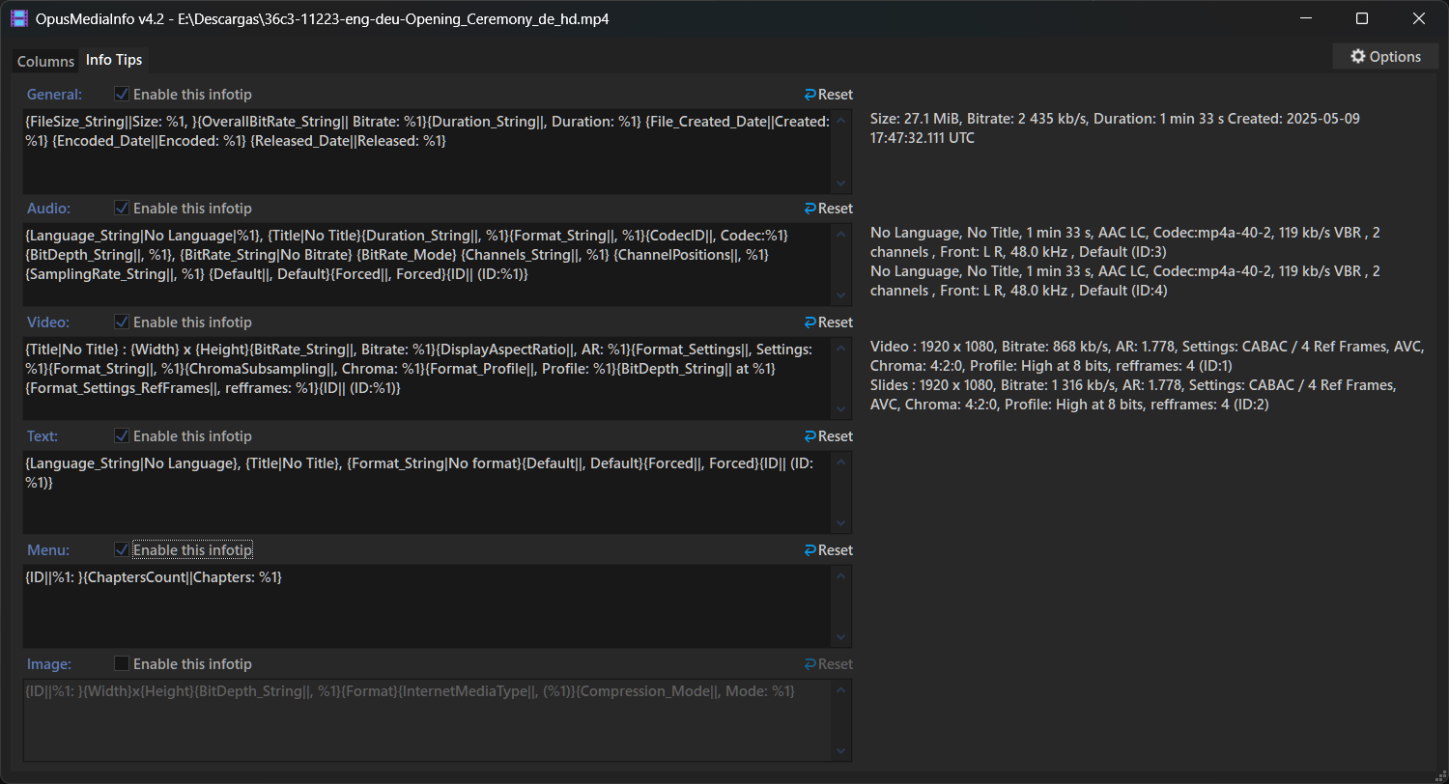Click the OpusMediaInfo app icon in title bar

(x=19, y=18)
